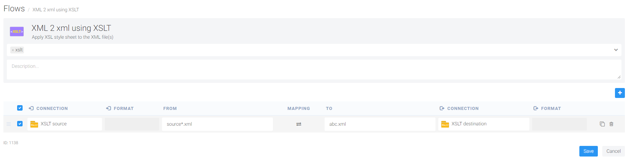The height and width of the screenshot is (162, 629).
Task: Click the Description text area
Action: pyautogui.click(x=314, y=70)
